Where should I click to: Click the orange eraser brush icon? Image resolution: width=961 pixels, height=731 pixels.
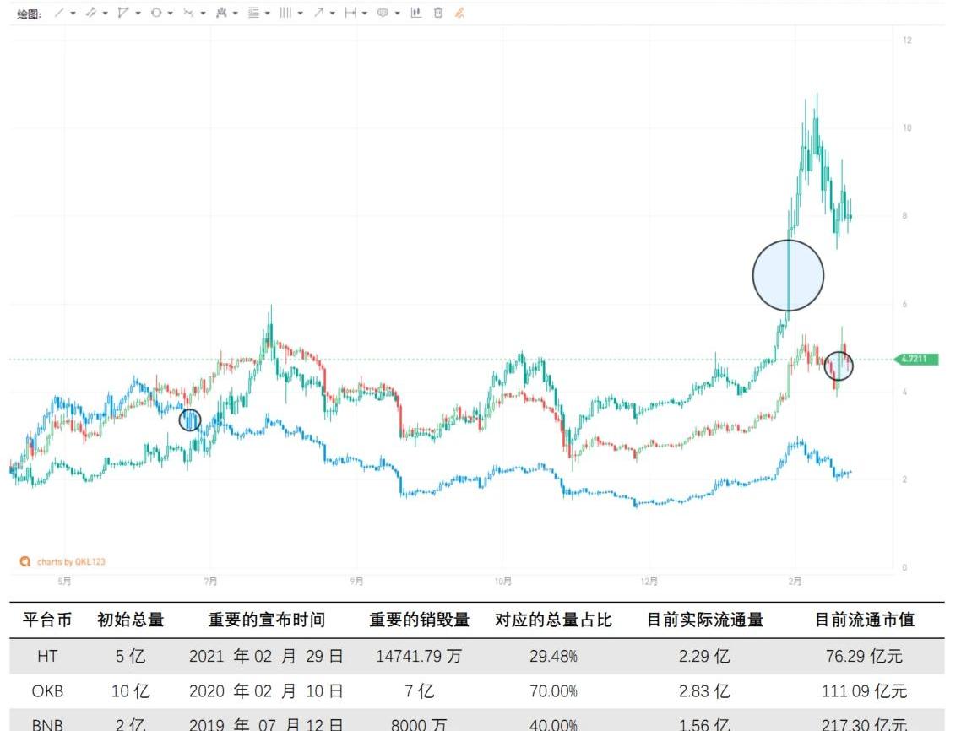coord(459,13)
